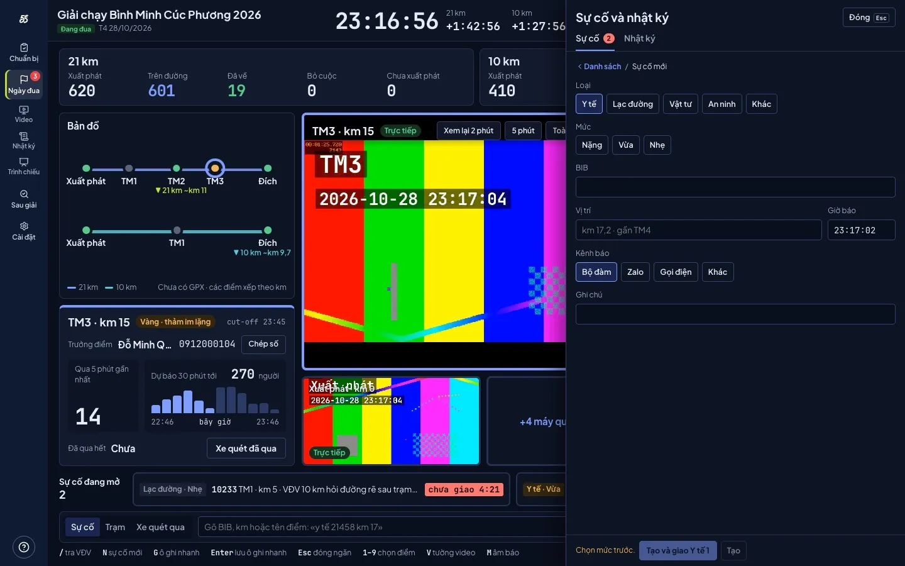Select the An ninh incident type
Screen dimensions: 905x566
[721, 104]
